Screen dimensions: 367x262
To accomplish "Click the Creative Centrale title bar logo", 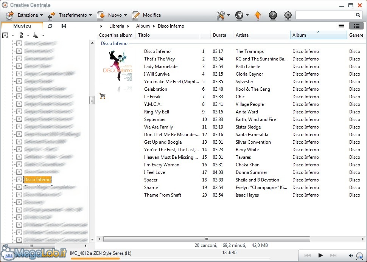I will click(5, 5).
